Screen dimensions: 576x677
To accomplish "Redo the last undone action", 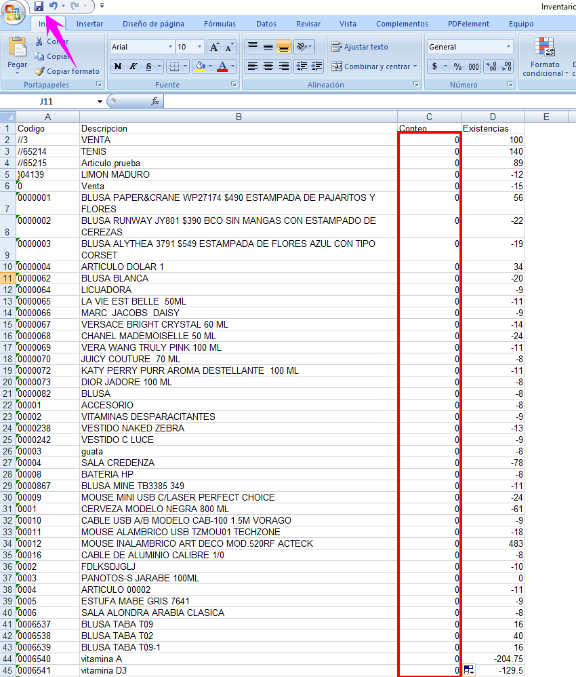I will [75, 6].
